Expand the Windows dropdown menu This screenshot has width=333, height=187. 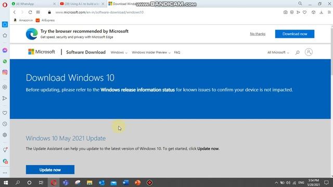[119, 52]
